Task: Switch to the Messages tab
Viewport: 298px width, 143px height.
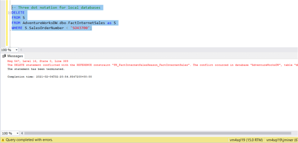Action: (x=13, y=56)
